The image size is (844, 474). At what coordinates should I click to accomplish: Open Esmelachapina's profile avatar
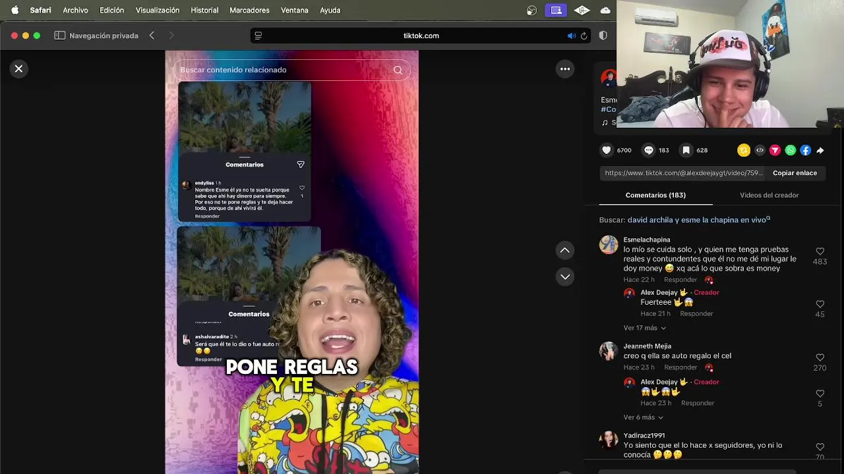(609, 245)
